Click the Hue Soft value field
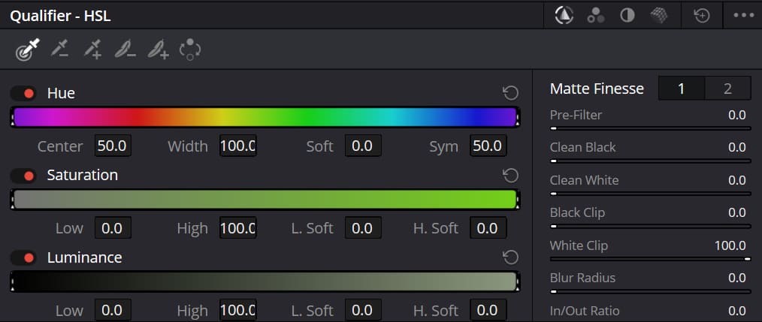Viewport: 762px width, 322px height. click(x=362, y=146)
